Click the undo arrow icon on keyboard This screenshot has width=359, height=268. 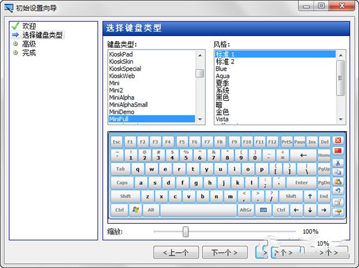click(x=337, y=191)
